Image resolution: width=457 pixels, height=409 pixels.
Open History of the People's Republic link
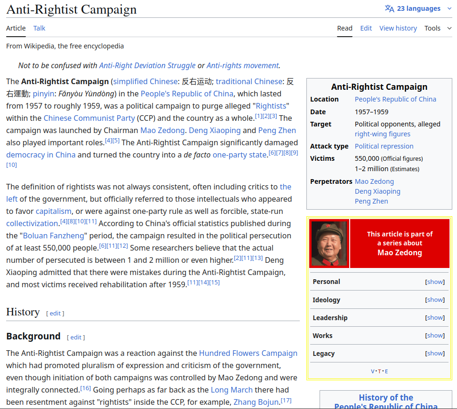click(385, 402)
